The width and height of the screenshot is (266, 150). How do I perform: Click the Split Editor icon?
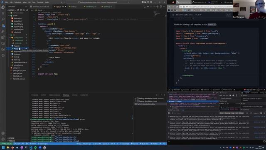point(161,7)
